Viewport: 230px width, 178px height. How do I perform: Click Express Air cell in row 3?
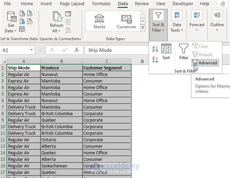(x=24, y=81)
